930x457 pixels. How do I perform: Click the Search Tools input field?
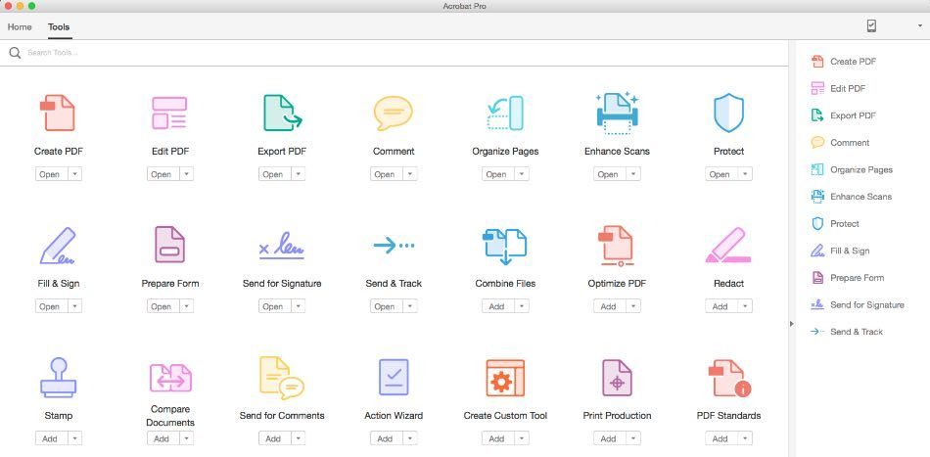[x=196, y=53]
